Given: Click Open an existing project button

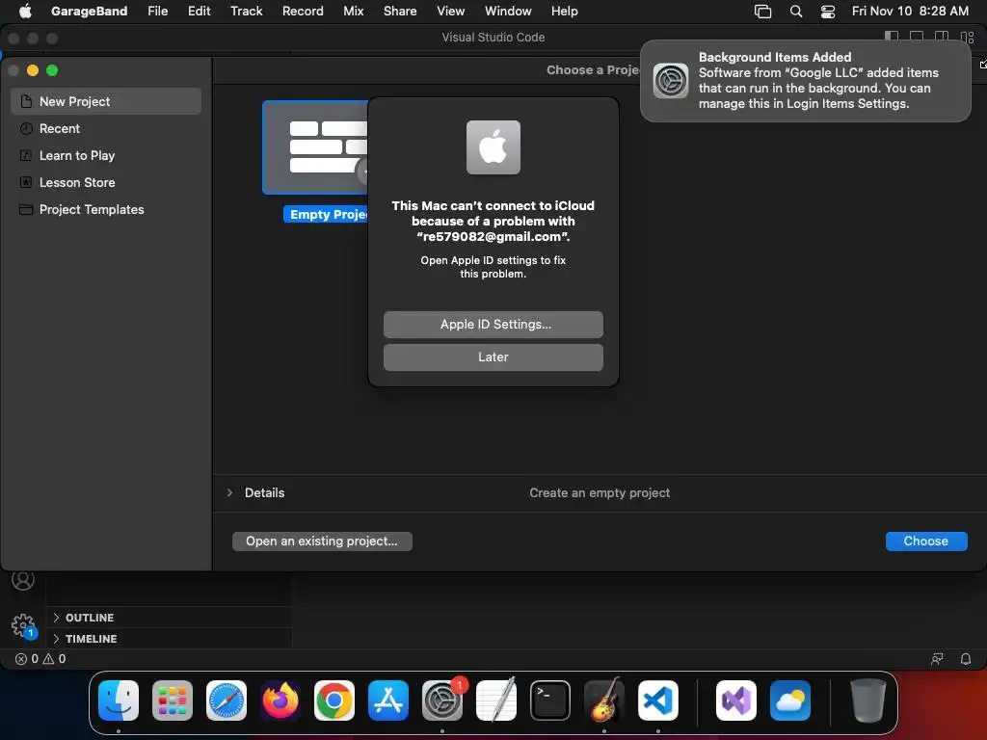Looking at the screenshot, I should coord(322,542).
